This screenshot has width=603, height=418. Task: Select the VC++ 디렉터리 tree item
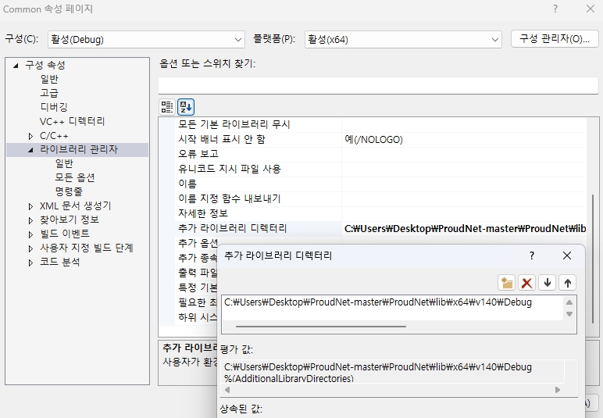(73, 121)
